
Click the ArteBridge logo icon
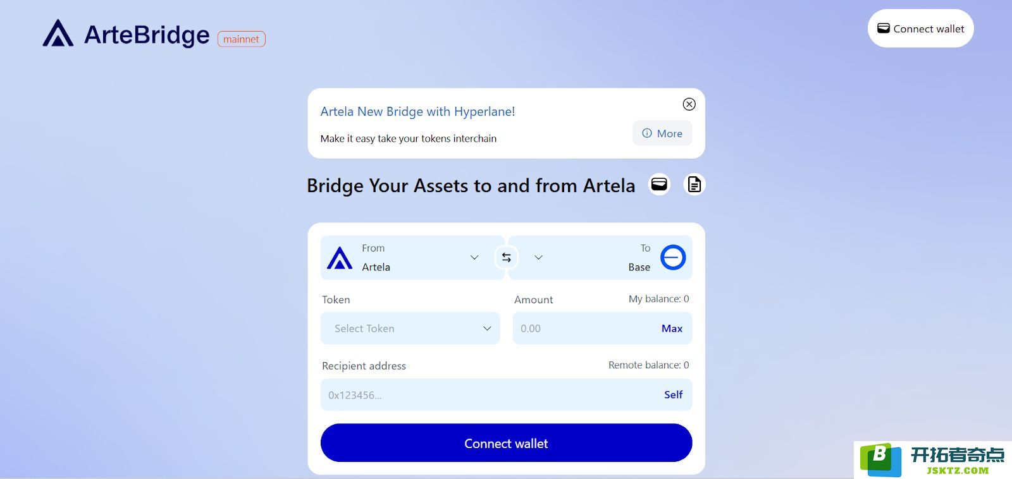tap(58, 33)
